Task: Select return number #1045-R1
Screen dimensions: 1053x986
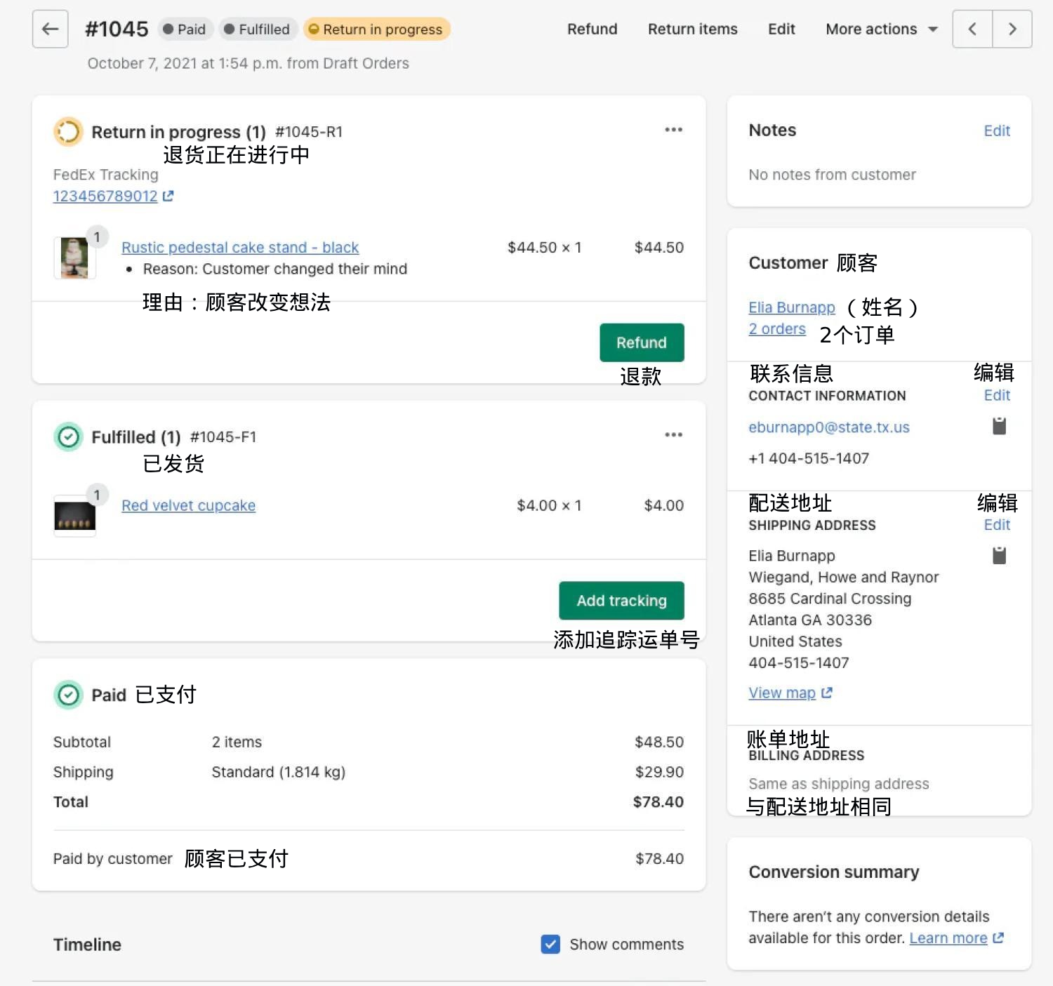Action: [x=309, y=131]
